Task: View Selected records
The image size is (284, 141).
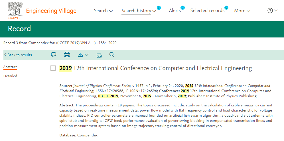Action: [207, 11]
